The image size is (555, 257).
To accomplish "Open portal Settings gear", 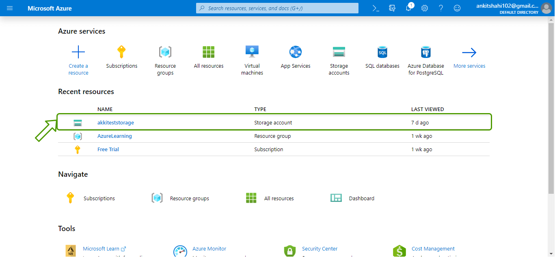I will (x=425, y=8).
